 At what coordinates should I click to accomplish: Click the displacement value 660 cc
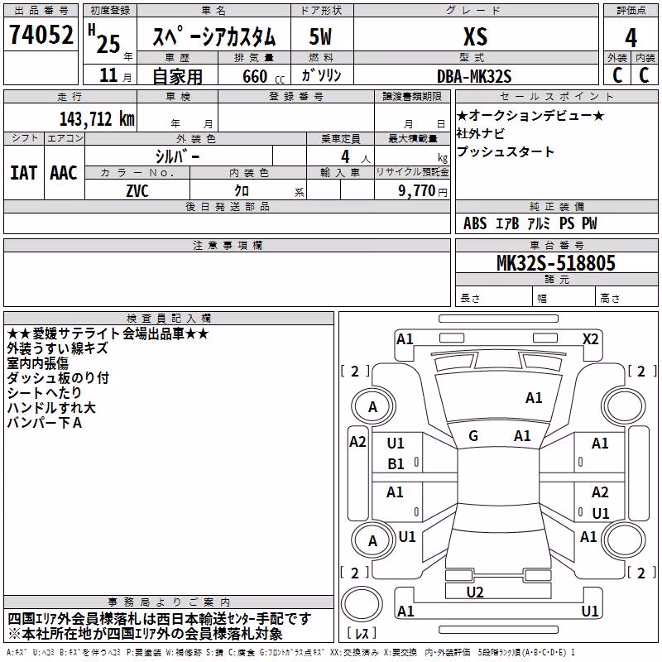pos(263,76)
